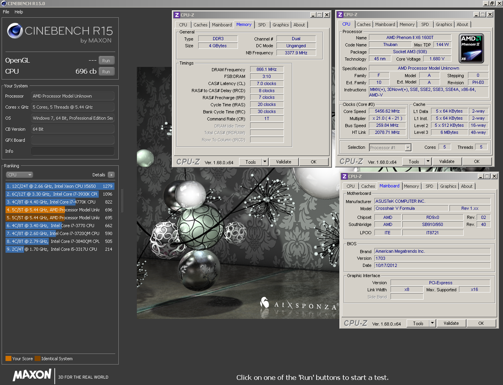Switch to Graphics tab in CPU-tab CPU-Z window
This screenshot has width=503, height=385.
(x=444, y=24)
